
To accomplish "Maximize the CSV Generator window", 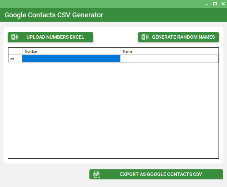I will click(215, 4).
